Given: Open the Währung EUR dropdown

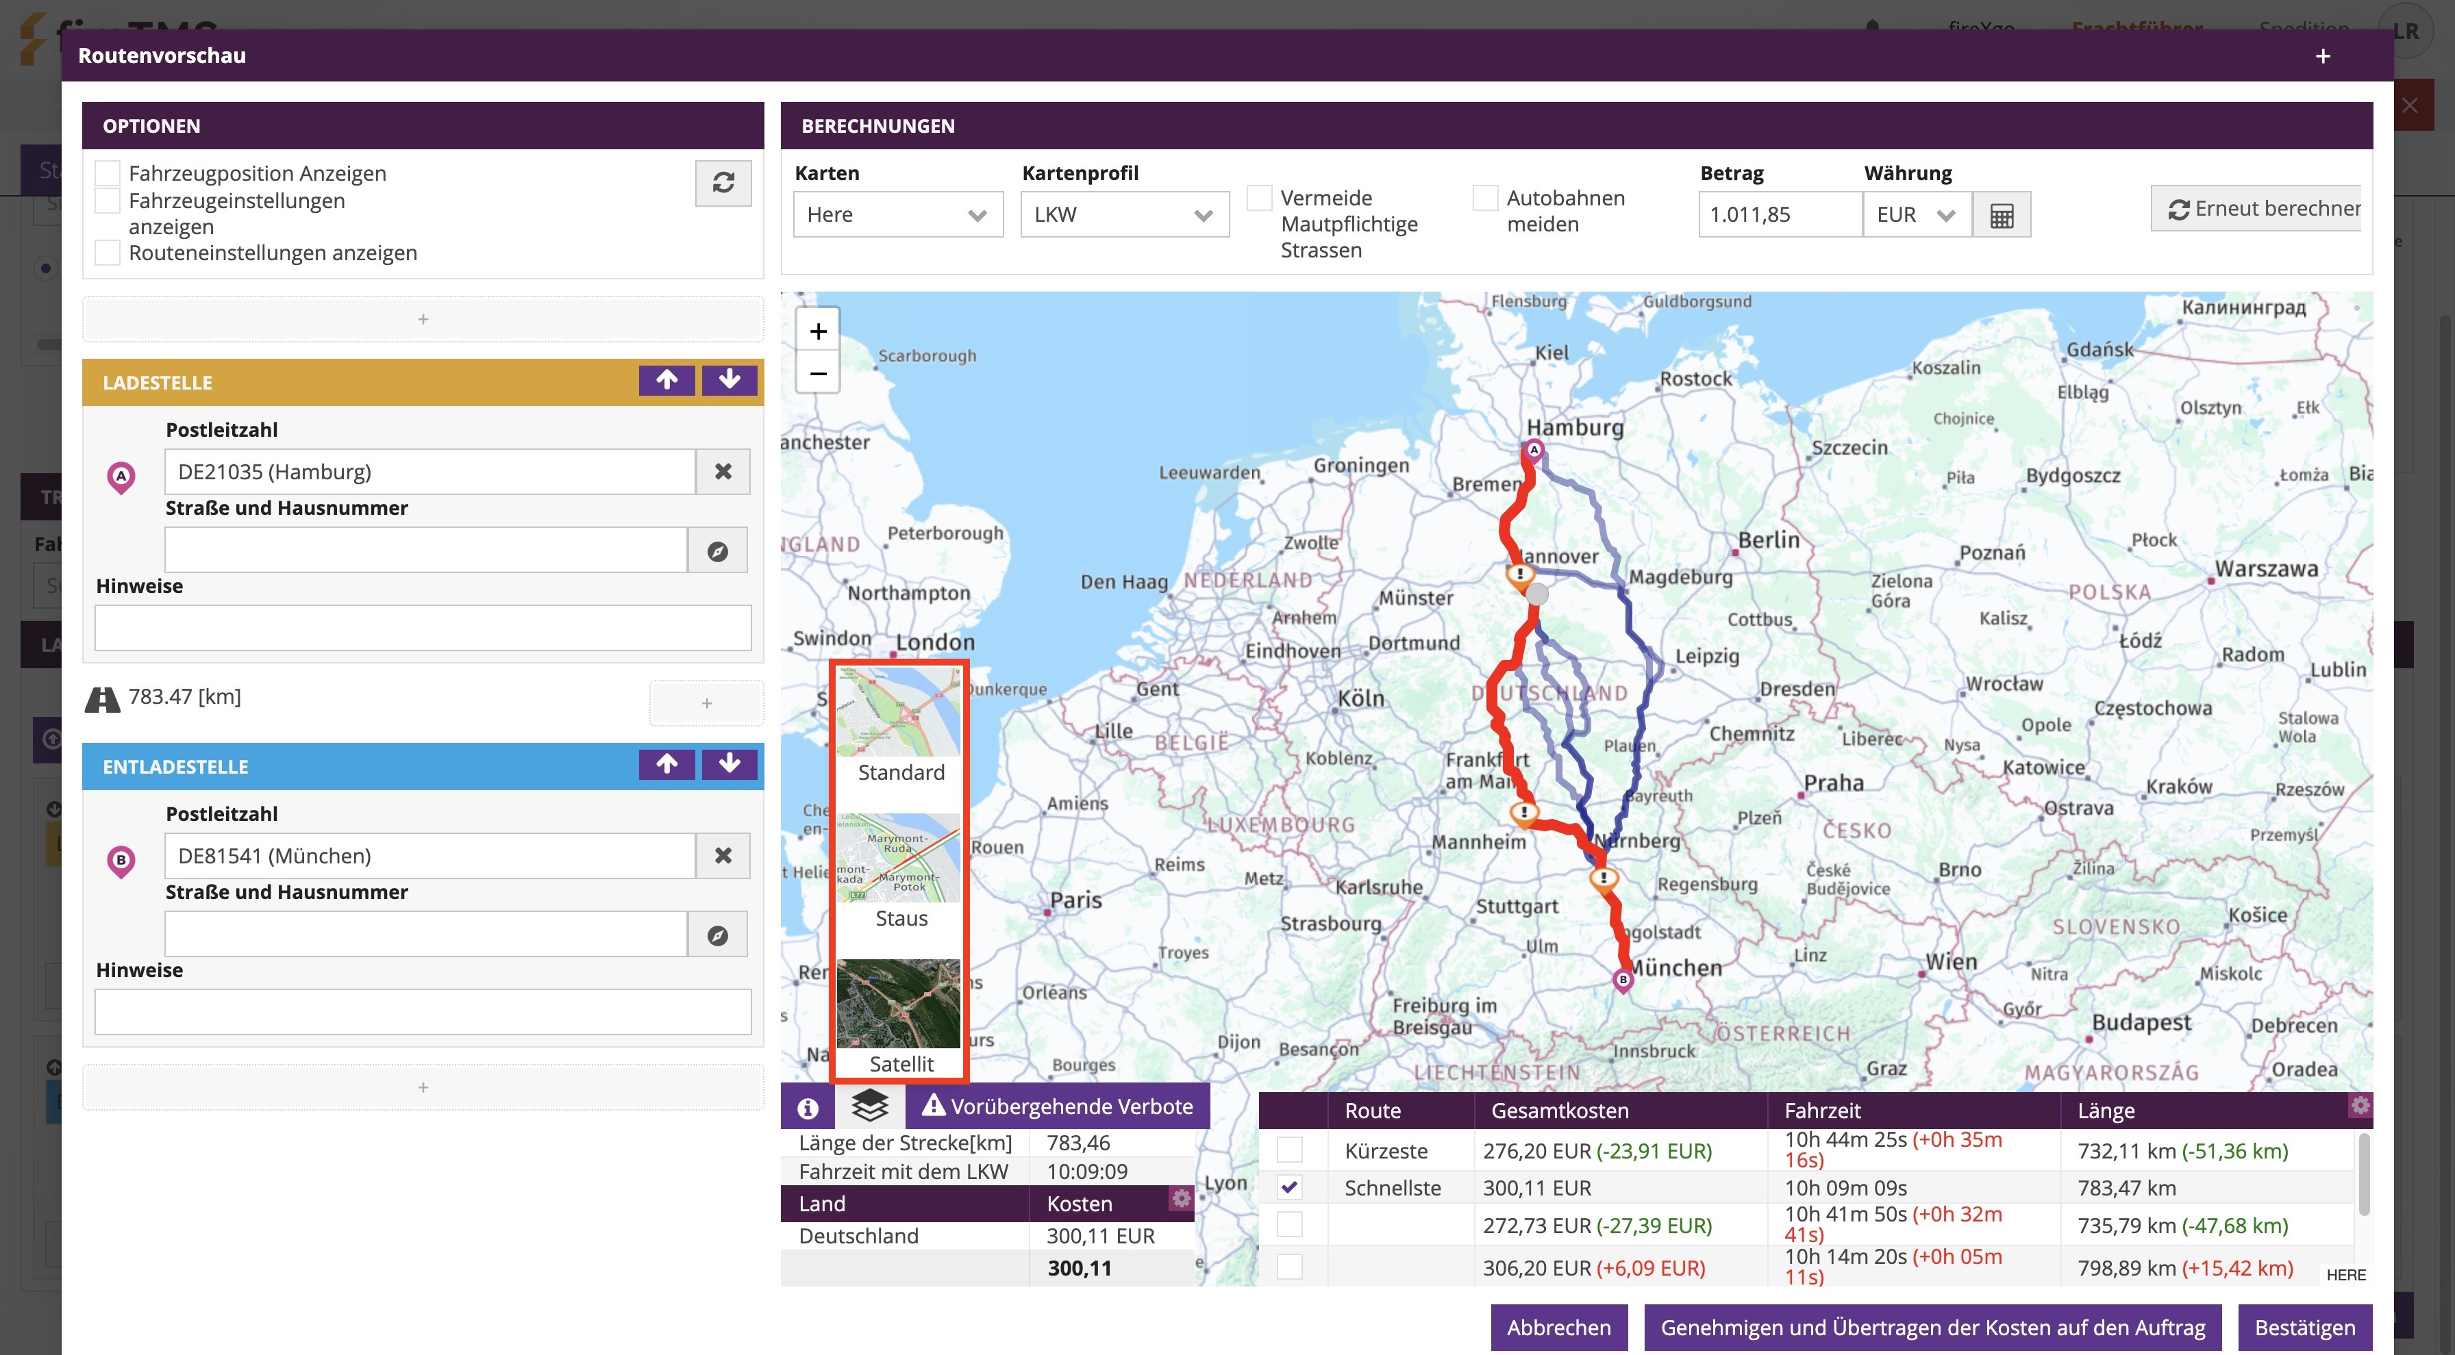Looking at the screenshot, I should click(x=1916, y=216).
